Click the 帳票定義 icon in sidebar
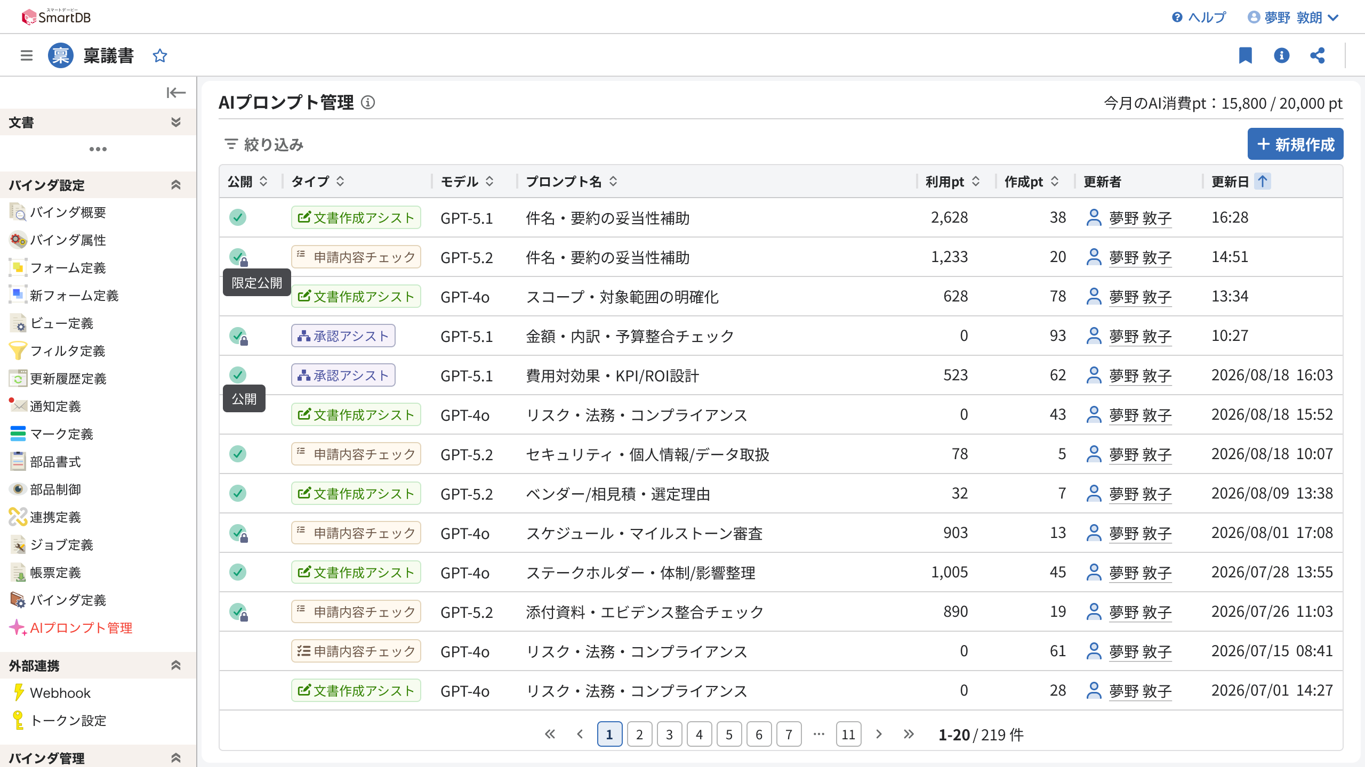 pyautogui.click(x=18, y=573)
